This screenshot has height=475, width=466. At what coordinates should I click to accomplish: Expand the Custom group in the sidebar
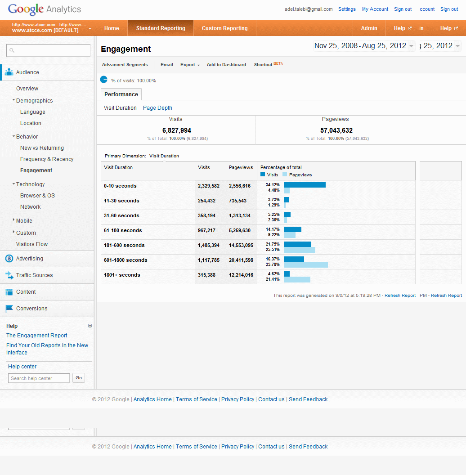(x=13, y=232)
